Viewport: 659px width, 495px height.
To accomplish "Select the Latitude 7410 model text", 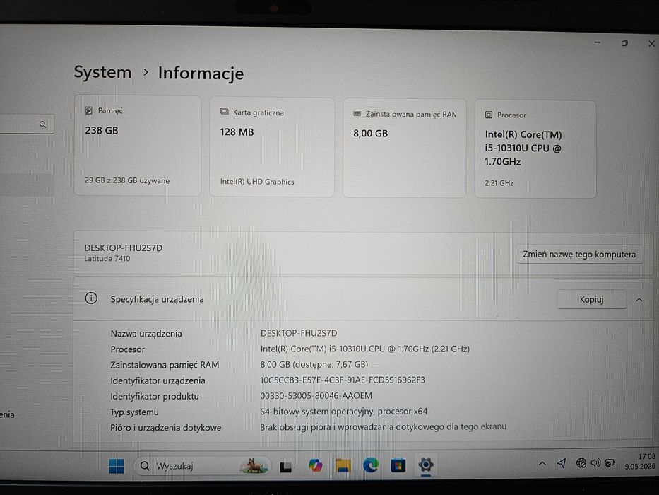I will pos(107,258).
